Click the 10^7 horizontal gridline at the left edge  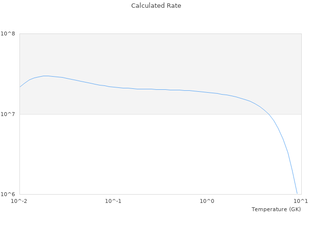click(x=22, y=114)
